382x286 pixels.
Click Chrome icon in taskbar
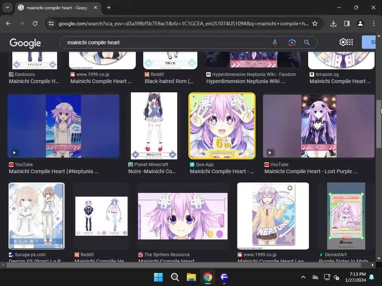pos(207,277)
